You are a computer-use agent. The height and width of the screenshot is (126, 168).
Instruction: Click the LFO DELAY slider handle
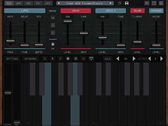coord(25,45)
